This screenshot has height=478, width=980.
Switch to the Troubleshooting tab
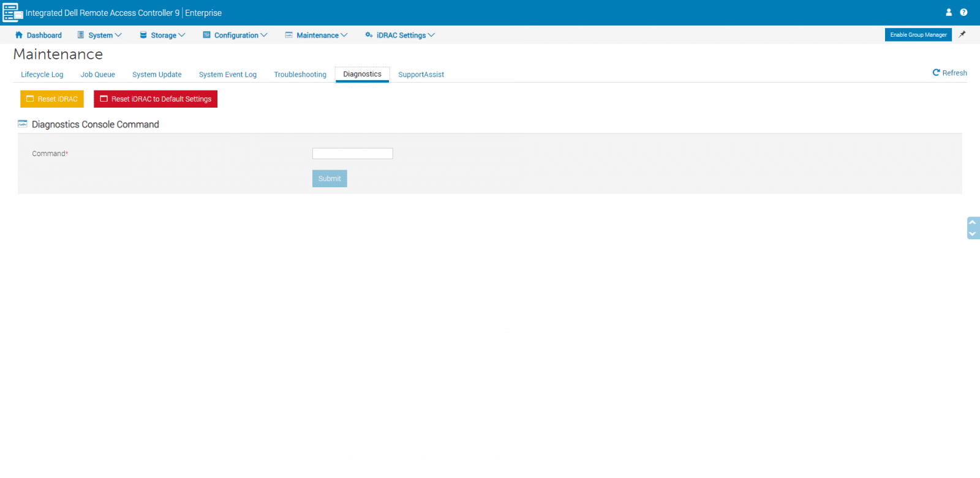click(x=300, y=75)
